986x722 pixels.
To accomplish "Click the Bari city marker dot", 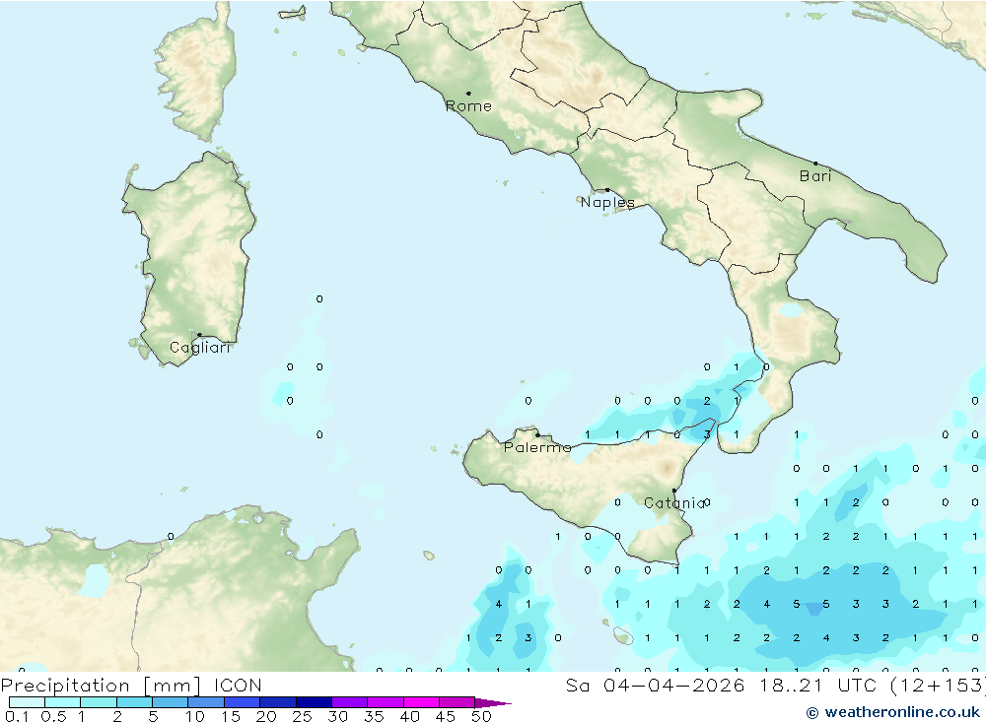I will click(x=815, y=164).
